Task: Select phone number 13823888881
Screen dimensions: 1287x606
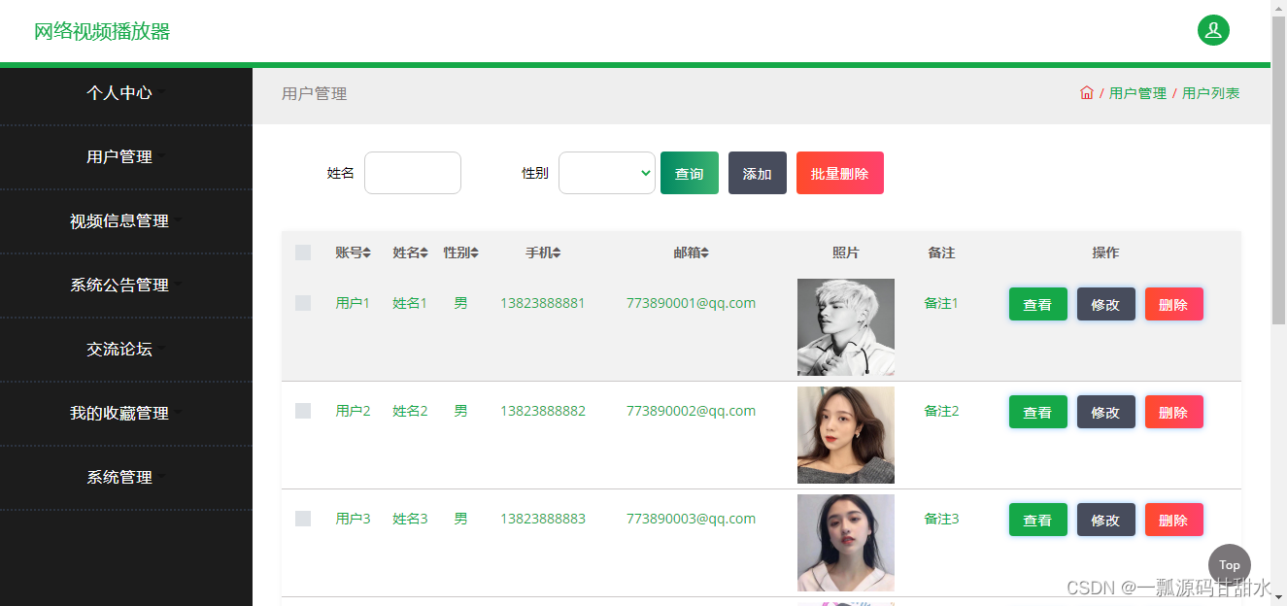Action: coord(543,303)
